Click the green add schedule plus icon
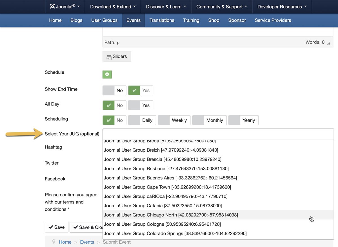Image resolution: width=338 pixels, height=247 pixels. [x=107, y=74]
